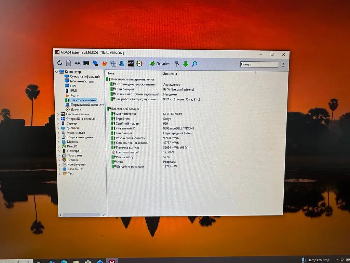Select the Електроживлення tree item

(x=81, y=100)
